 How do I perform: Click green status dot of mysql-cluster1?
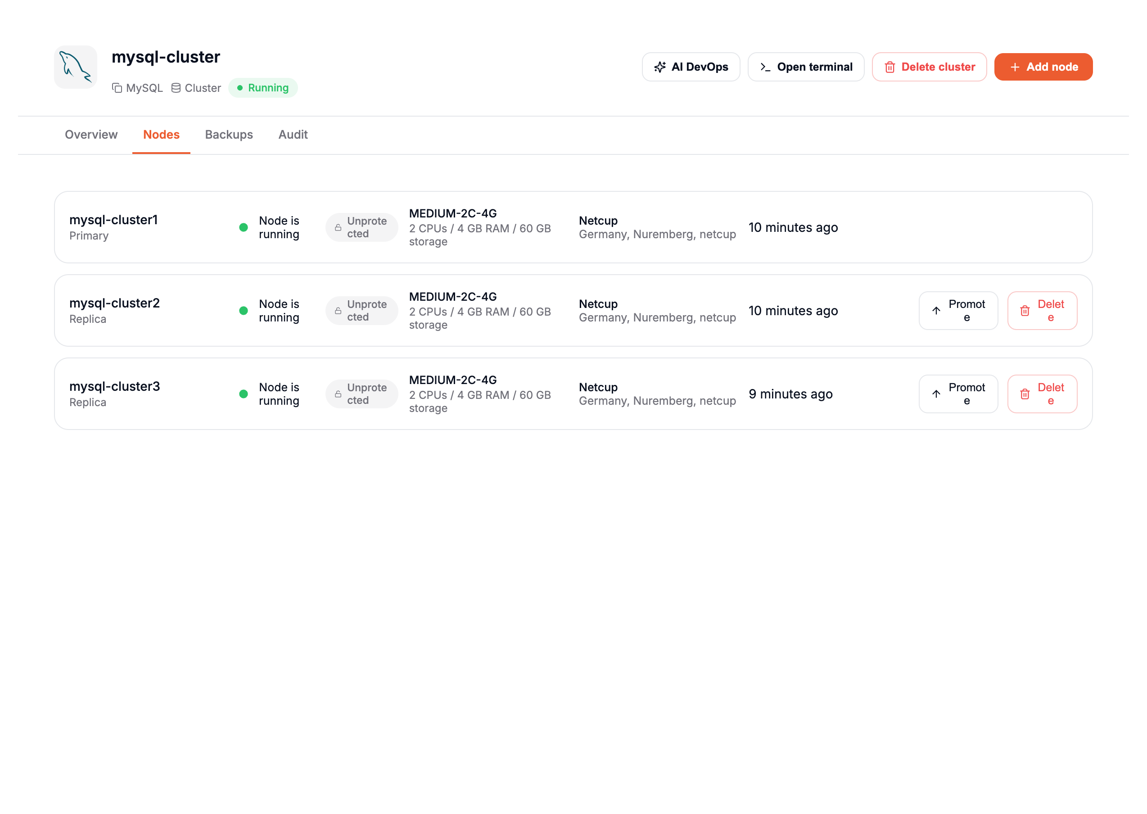[x=244, y=227]
